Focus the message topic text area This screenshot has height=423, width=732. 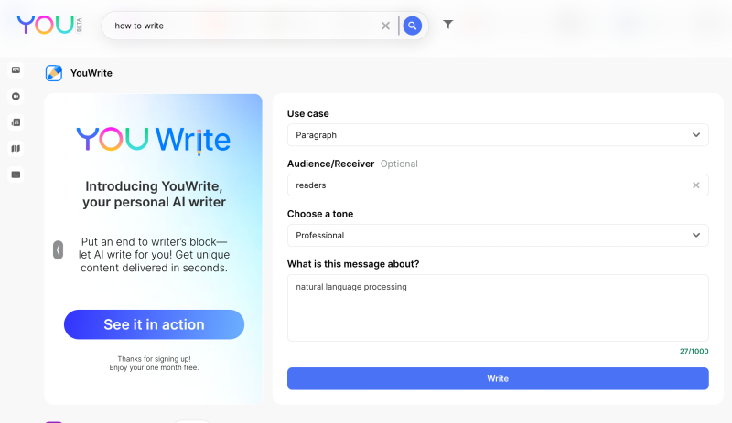[x=498, y=308]
